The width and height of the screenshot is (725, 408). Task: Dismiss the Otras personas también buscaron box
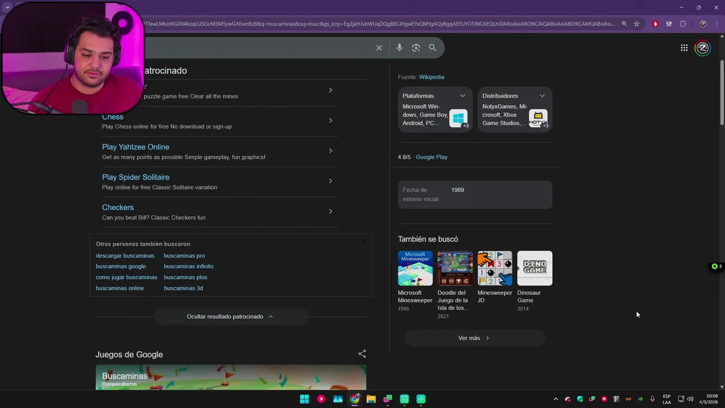[364, 242]
